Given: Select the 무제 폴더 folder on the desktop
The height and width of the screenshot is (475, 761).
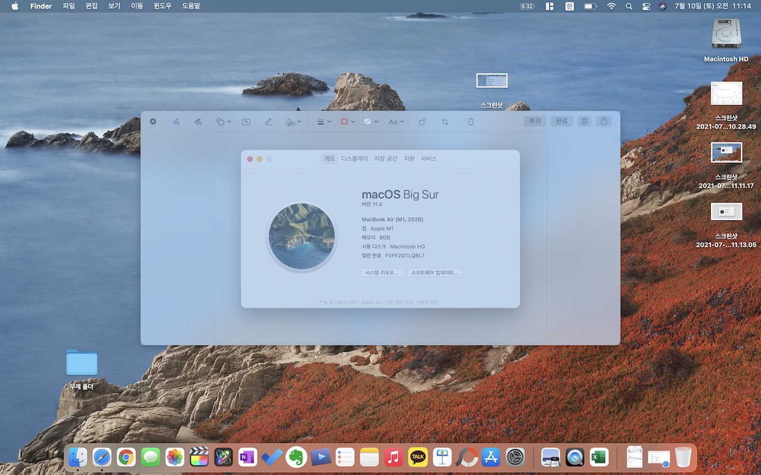Looking at the screenshot, I should tap(81, 369).
